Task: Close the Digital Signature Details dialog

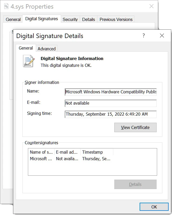Action: tap(162, 36)
